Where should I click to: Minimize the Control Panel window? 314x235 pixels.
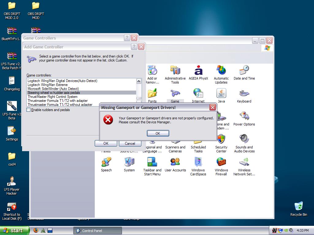pos(255,41)
